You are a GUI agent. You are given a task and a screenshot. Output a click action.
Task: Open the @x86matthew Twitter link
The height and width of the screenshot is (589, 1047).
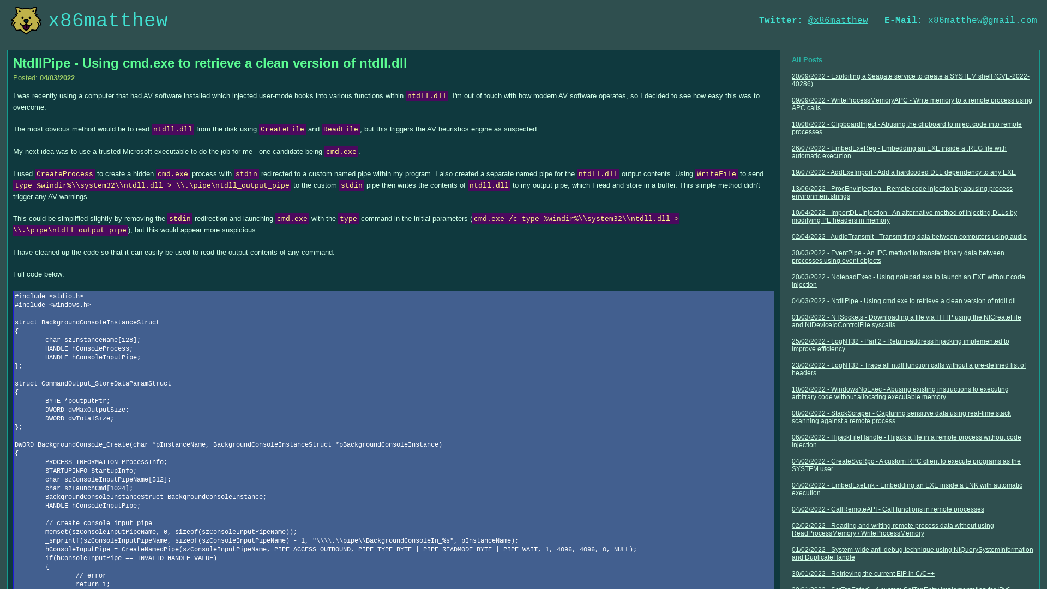pyautogui.click(x=838, y=21)
